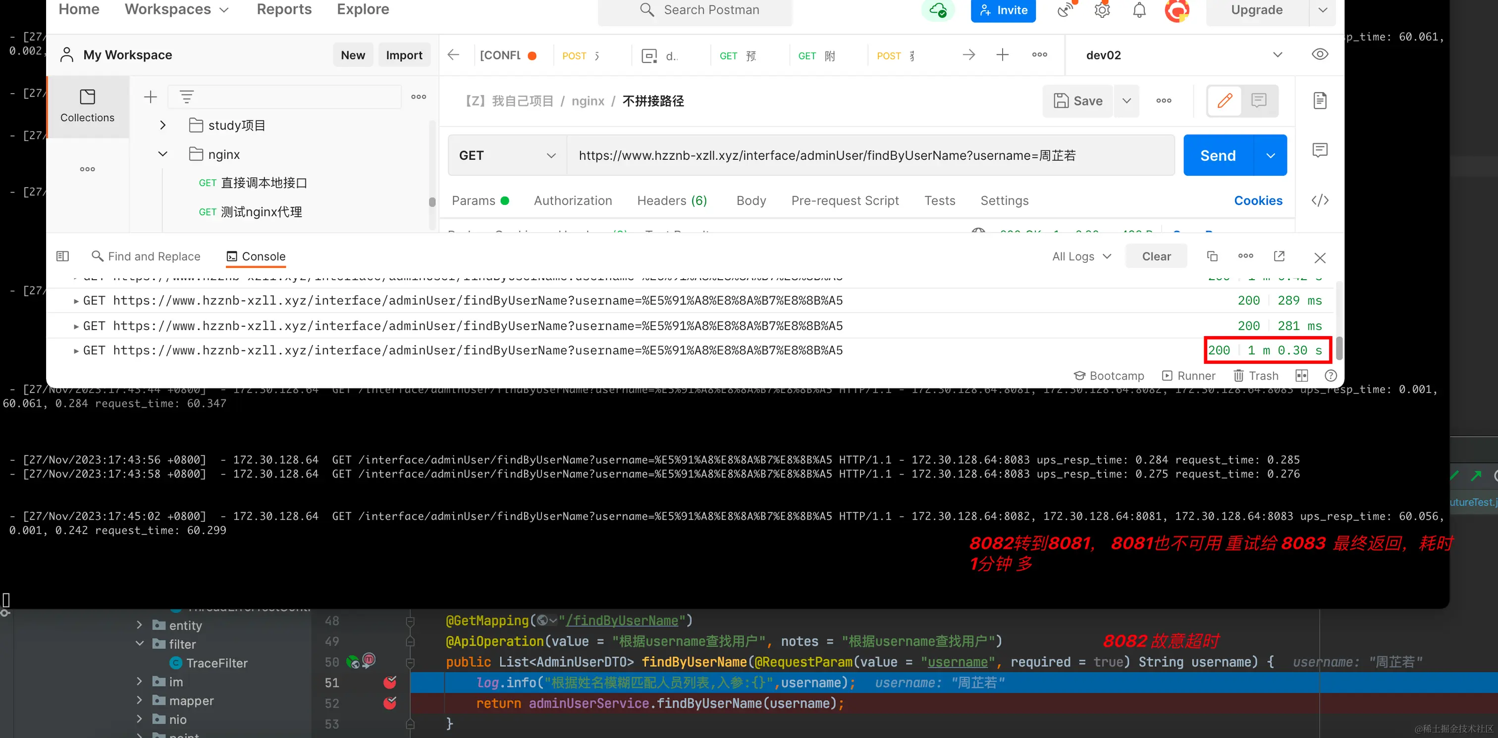Open the code snippet icon
This screenshot has height=738, width=1498.
(1320, 200)
